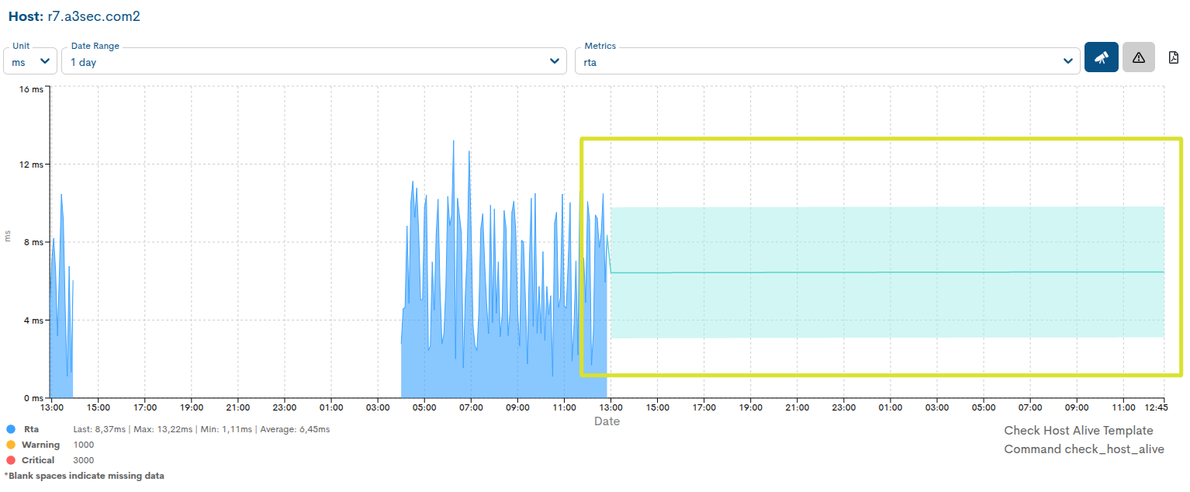The image size is (1190, 492).
Task: Toggle the warning triangle thresholds button
Action: pos(1138,57)
